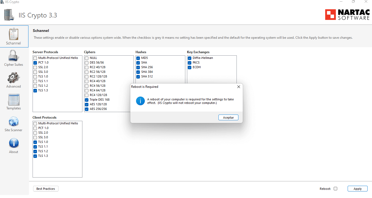Uncheck the SHA 384 hash
Viewport: 372px width, 198px height.
click(x=138, y=72)
